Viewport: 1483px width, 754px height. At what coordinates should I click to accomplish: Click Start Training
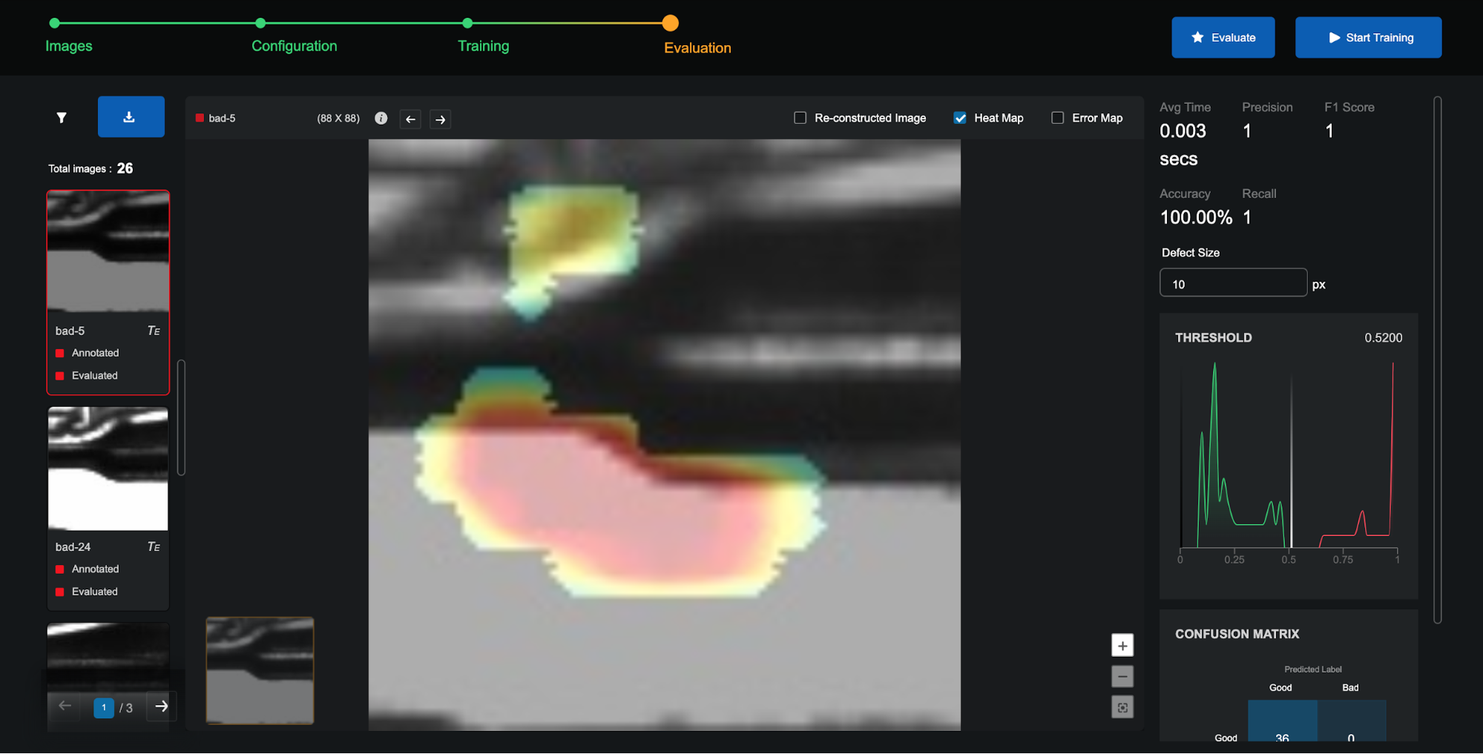coord(1367,37)
